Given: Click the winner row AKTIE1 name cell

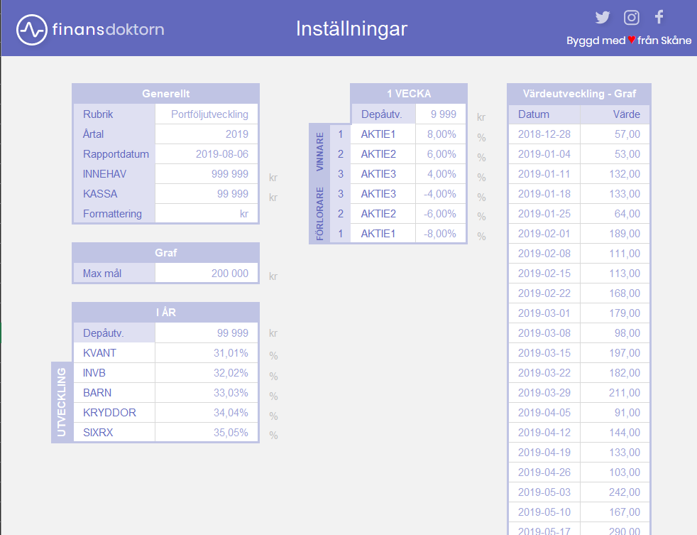Looking at the screenshot, I should 383,134.
